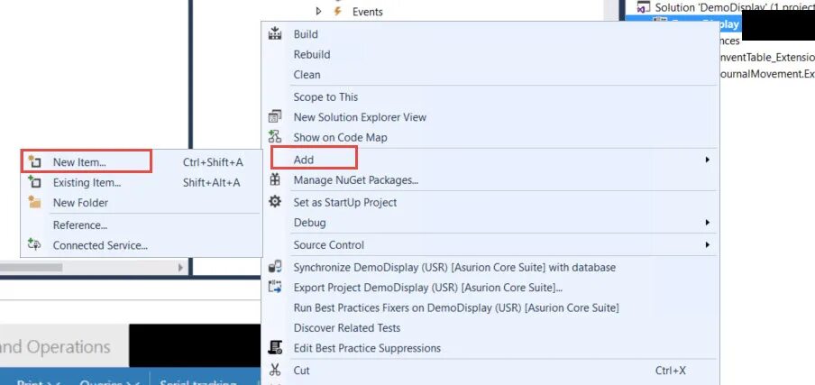Click Run Best Practices Fixers on DemoDisplay
815x385 pixels.
click(456, 307)
